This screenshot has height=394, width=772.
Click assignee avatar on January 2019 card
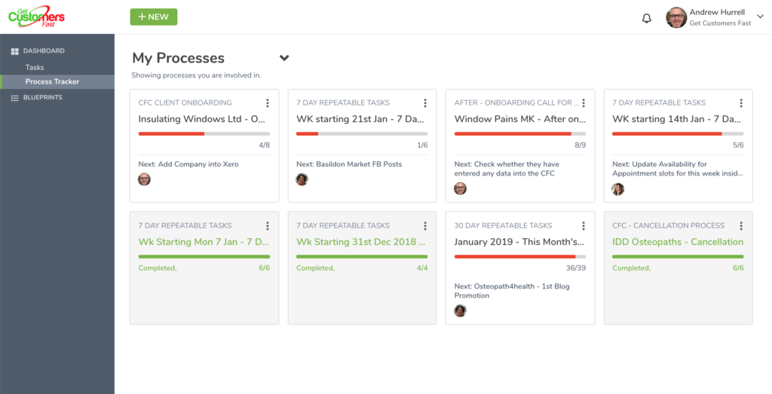[x=460, y=310]
